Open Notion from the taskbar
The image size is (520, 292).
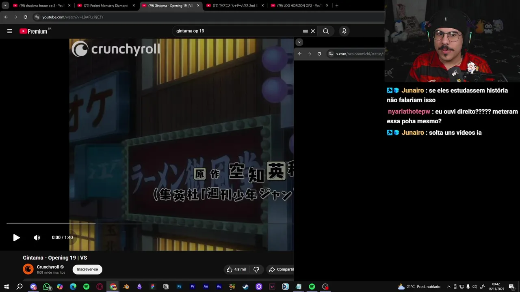click(x=166, y=287)
